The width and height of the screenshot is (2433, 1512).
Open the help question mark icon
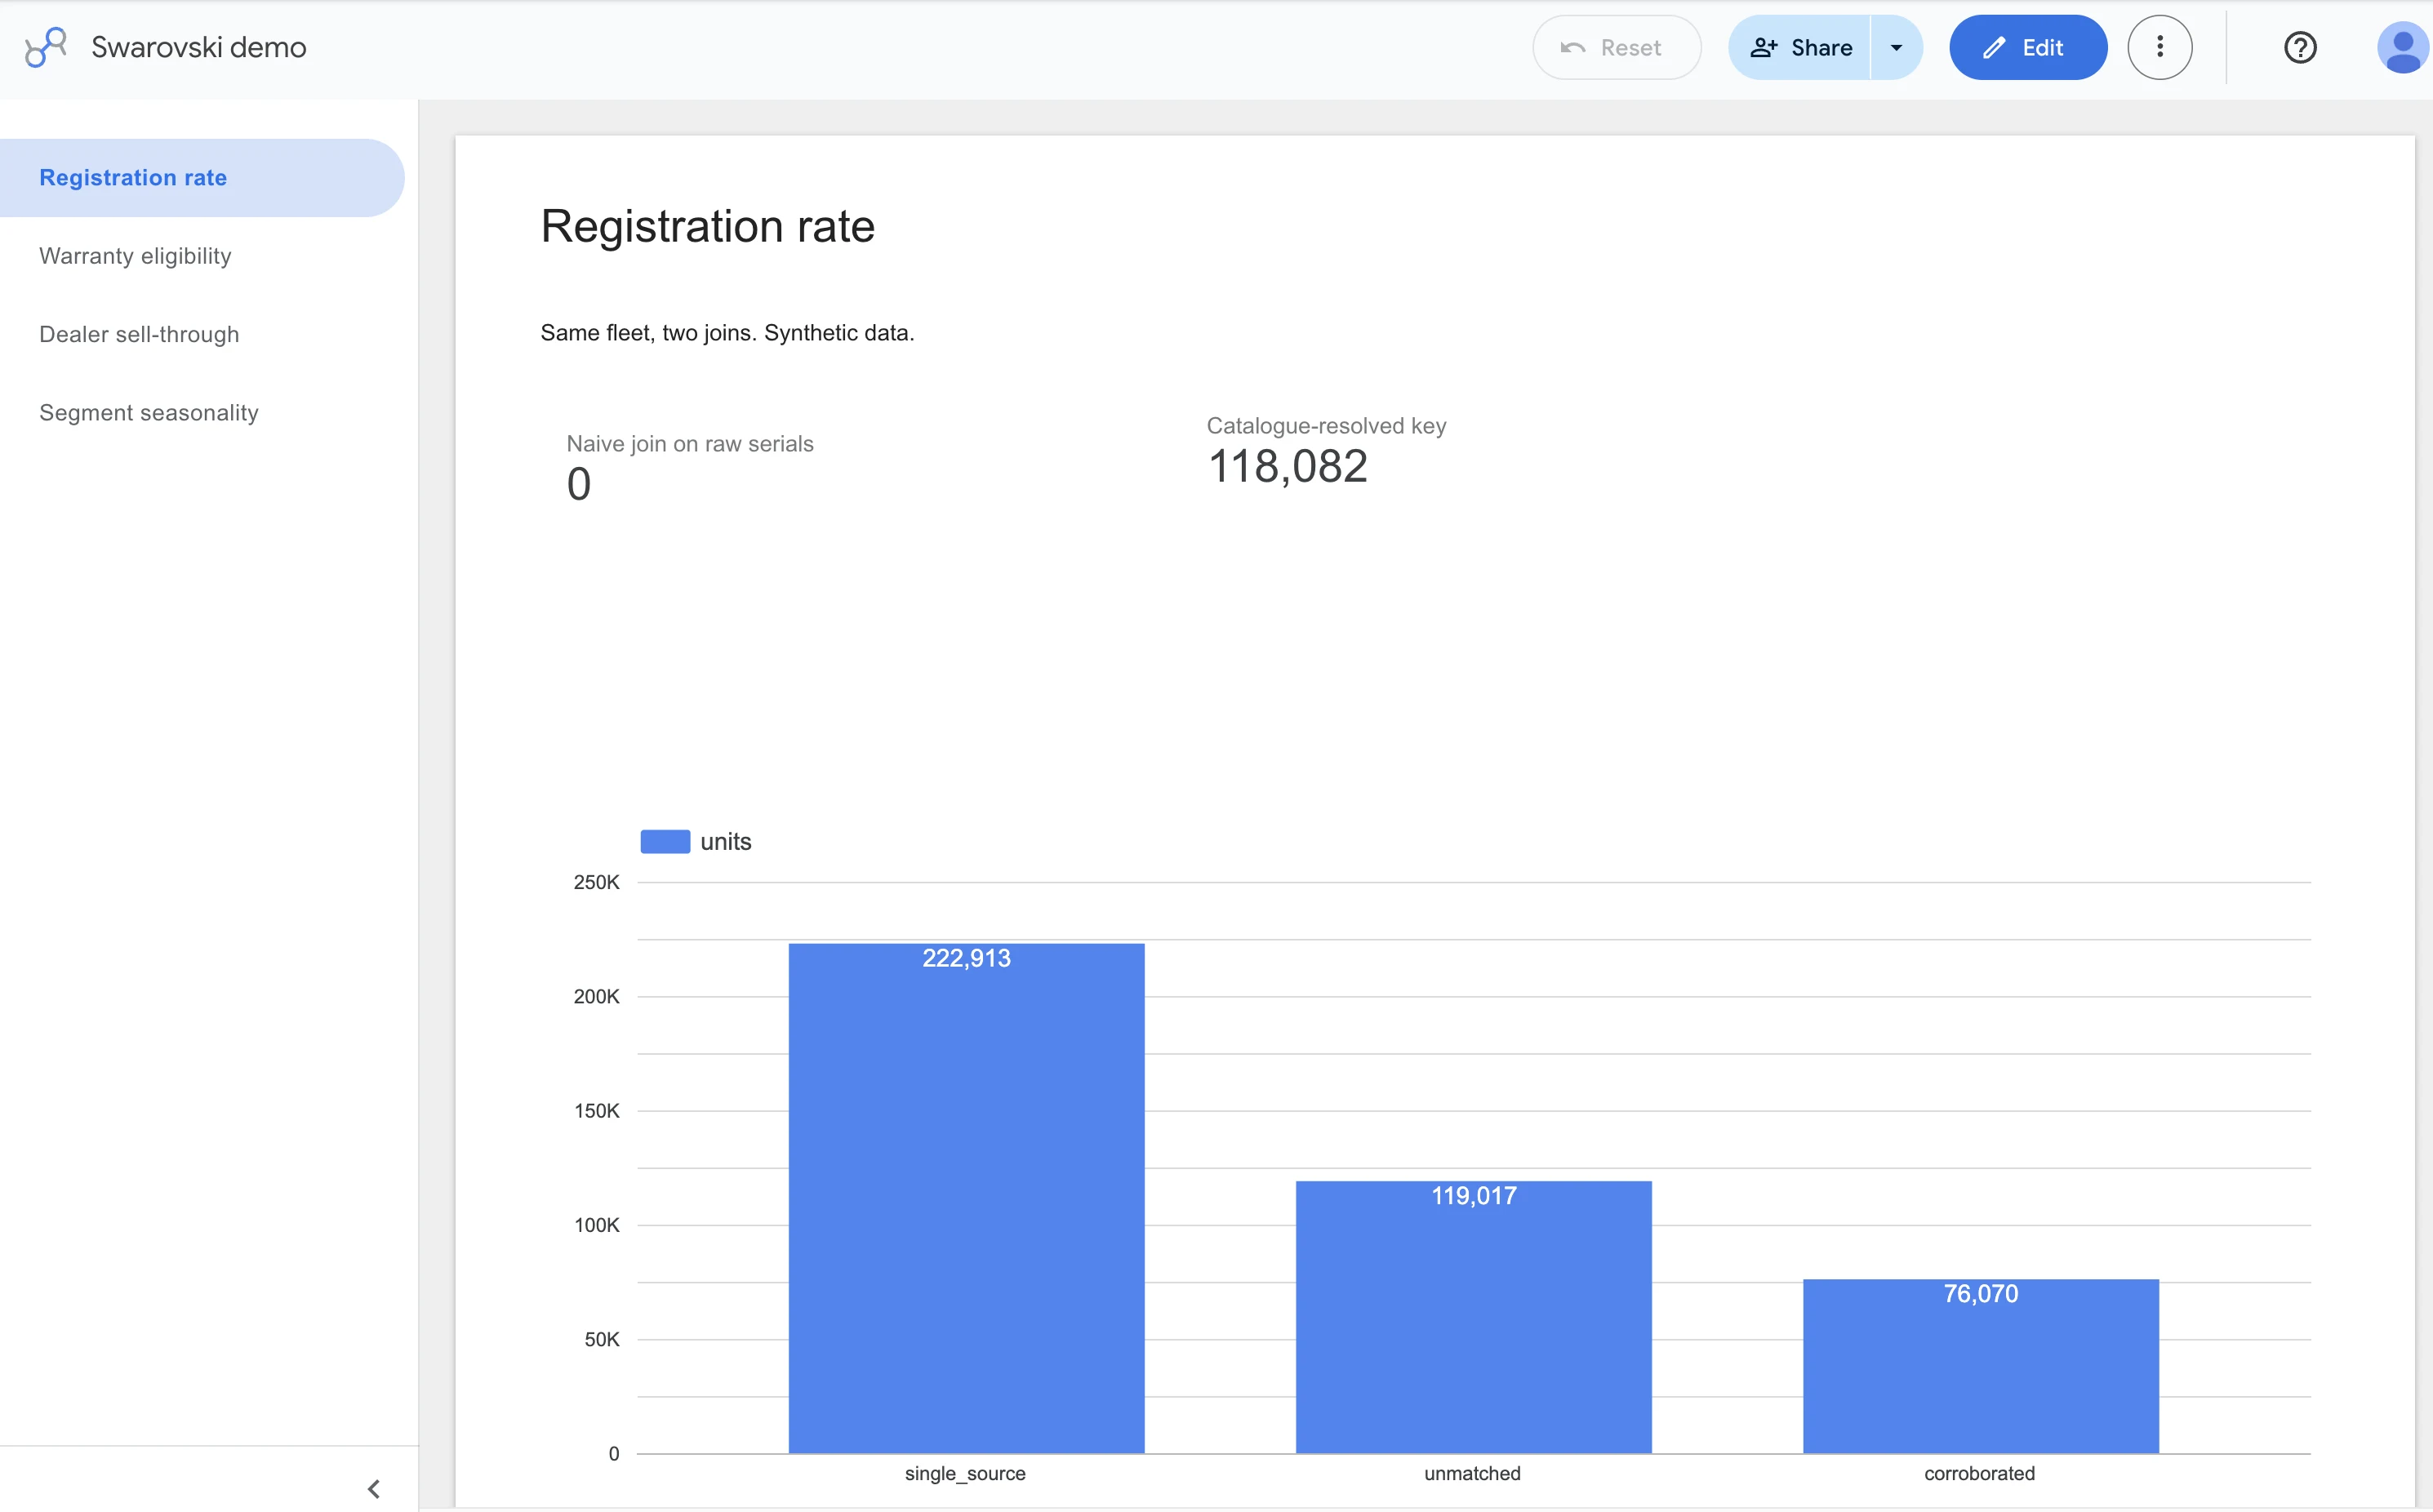coord(2300,47)
